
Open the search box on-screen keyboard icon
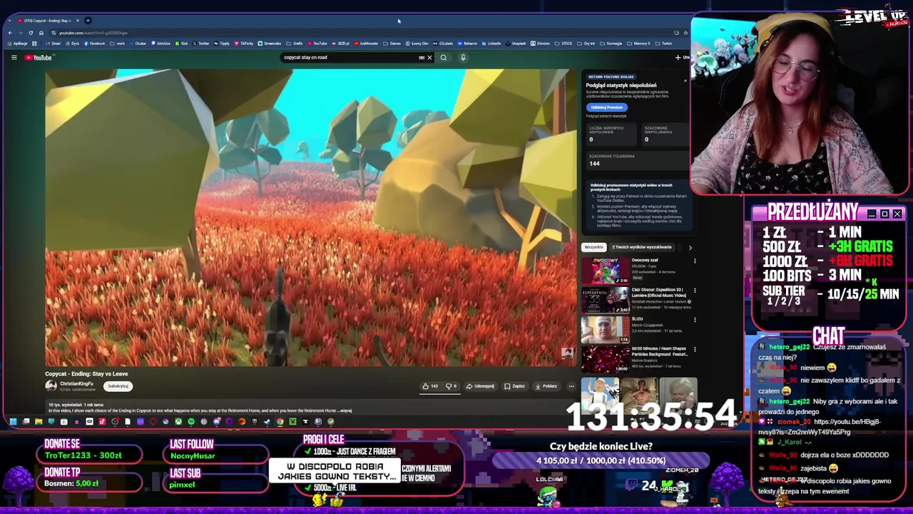click(x=422, y=57)
